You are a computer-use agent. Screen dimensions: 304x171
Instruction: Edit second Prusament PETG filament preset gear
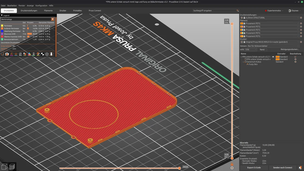[301, 27]
